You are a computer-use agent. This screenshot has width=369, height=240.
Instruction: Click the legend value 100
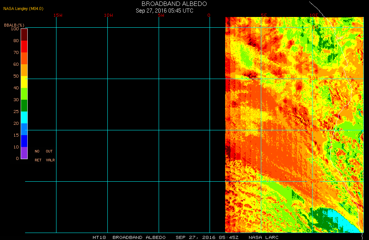[x=15, y=29]
